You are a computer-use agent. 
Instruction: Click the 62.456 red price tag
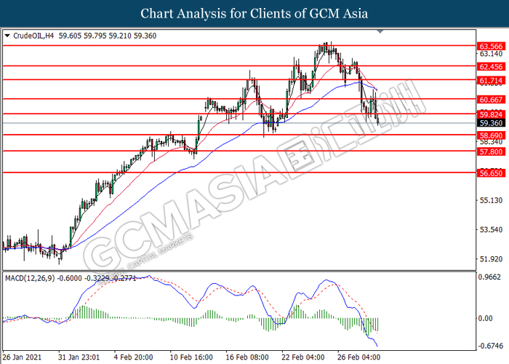pos(490,66)
